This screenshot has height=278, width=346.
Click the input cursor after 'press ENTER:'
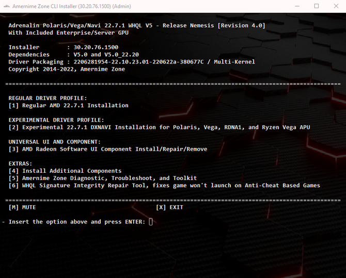(151, 222)
